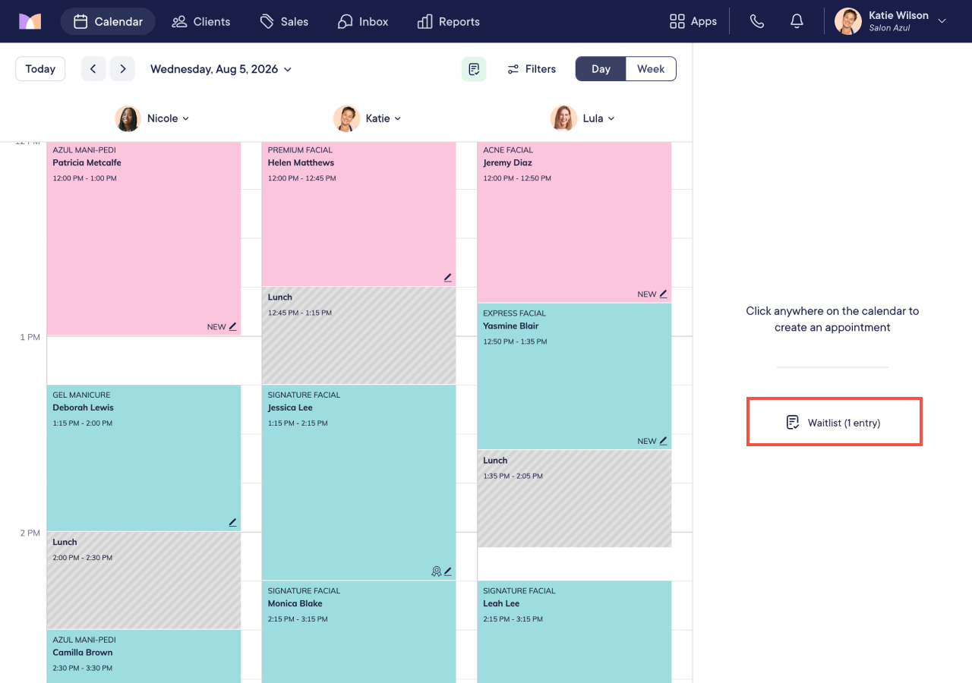Switch to Week view

pos(651,69)
